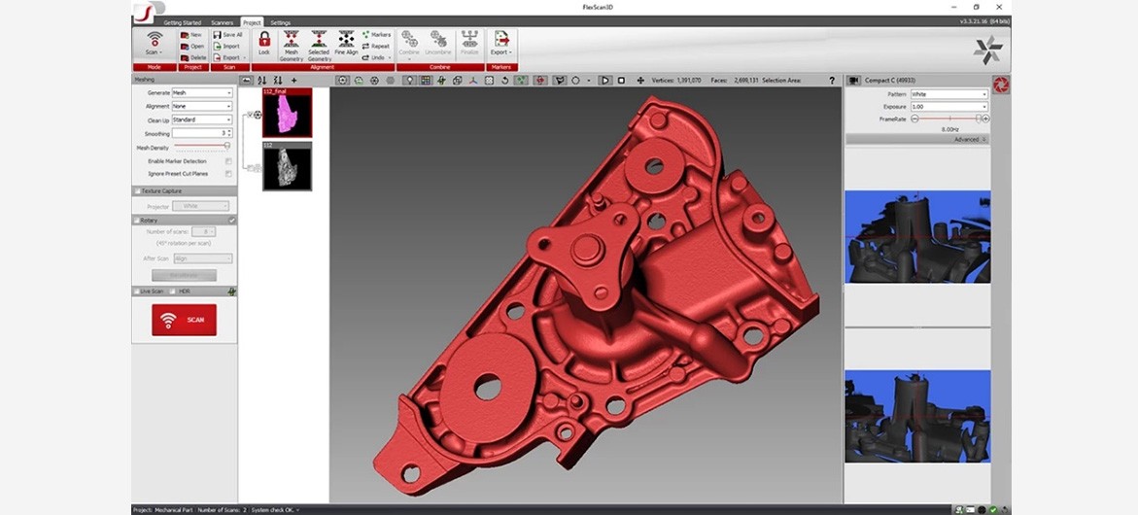The width and height of the screenshot is (1138, 515).
Task: Click Import in the Scan ribbon group
Action: click(x=227, y=46)
